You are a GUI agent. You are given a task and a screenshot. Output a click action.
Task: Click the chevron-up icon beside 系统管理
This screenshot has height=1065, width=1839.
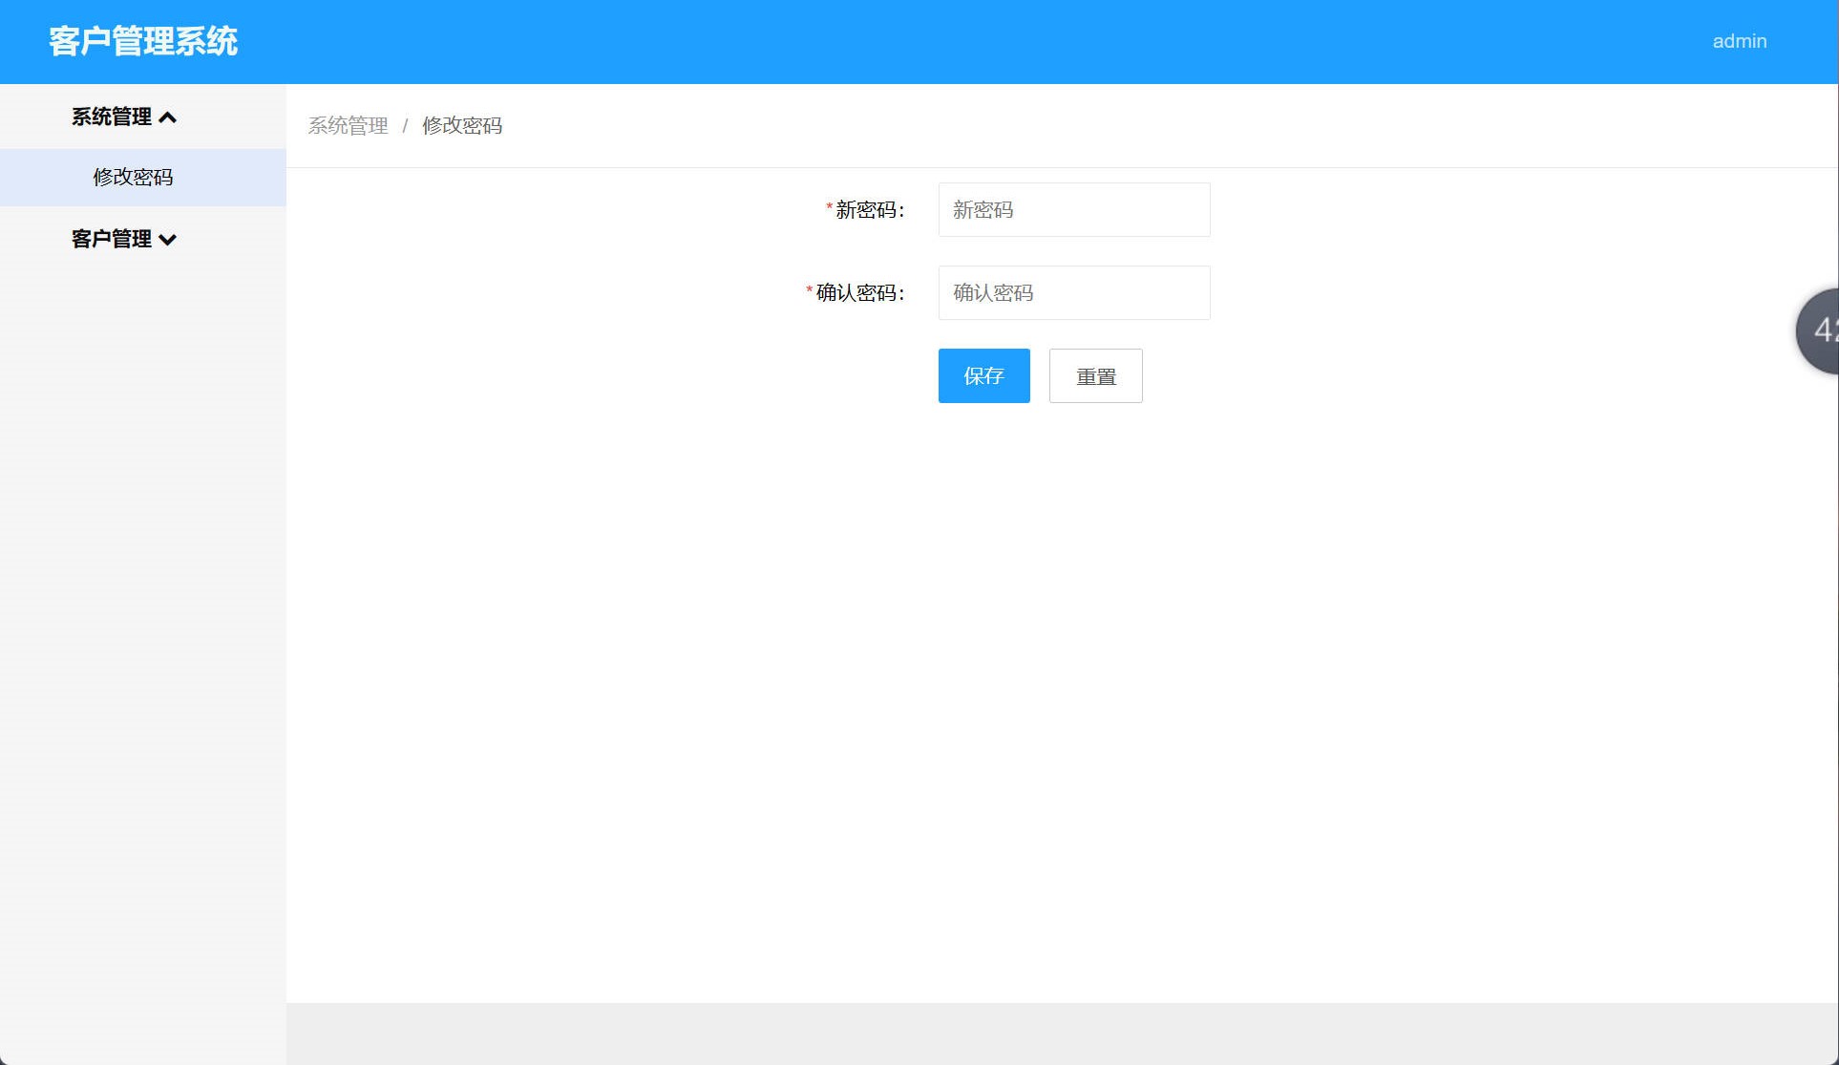coord(170,117)
